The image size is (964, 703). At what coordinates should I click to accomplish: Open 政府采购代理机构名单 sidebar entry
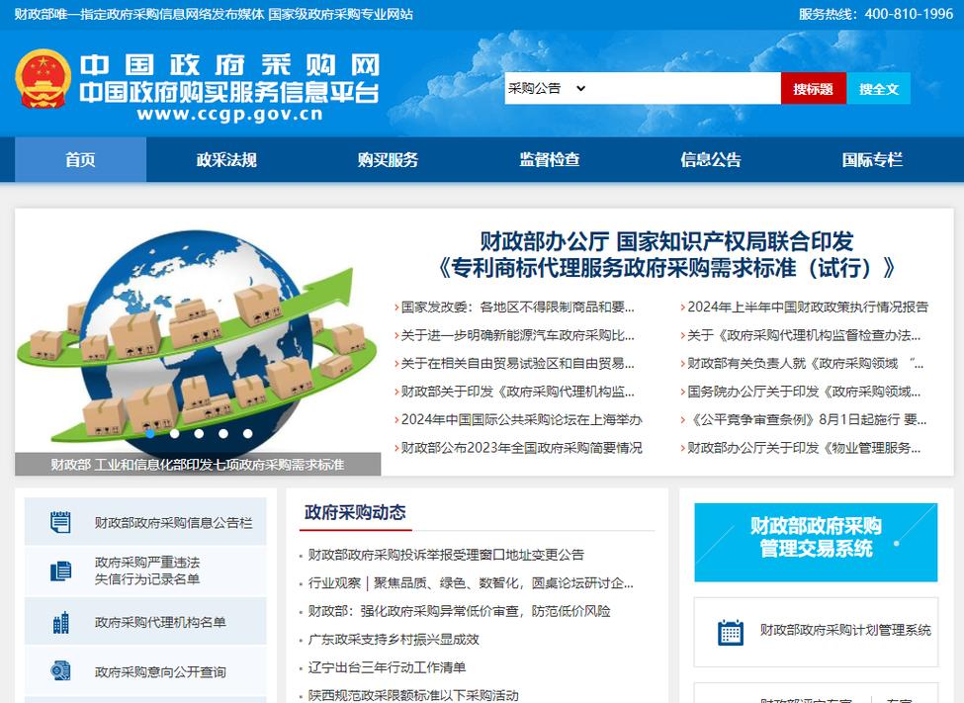[x=145, y=623]
